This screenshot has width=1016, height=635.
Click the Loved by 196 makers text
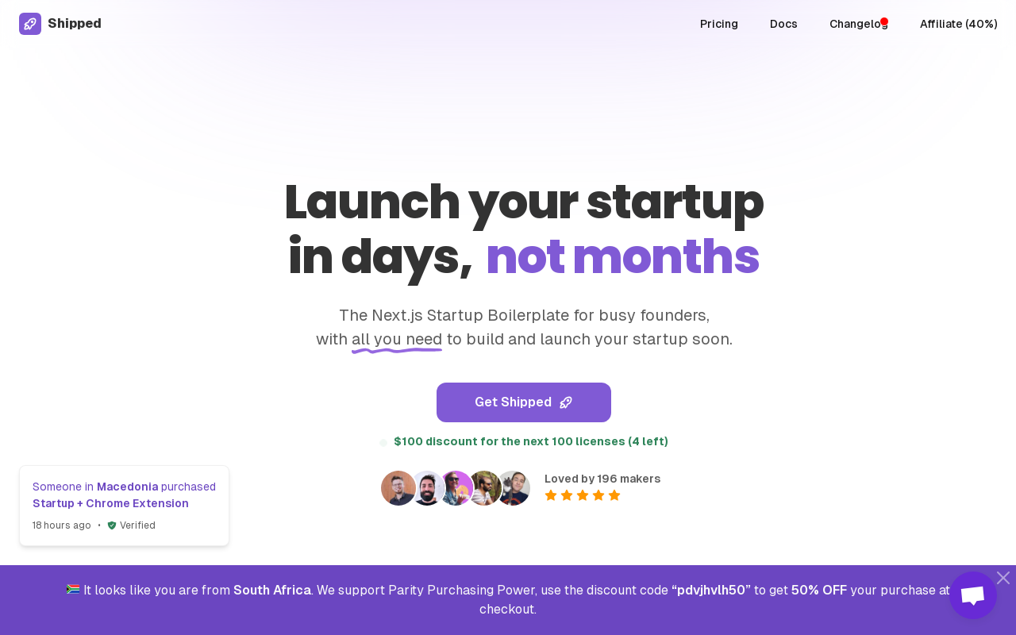point(602,479)
